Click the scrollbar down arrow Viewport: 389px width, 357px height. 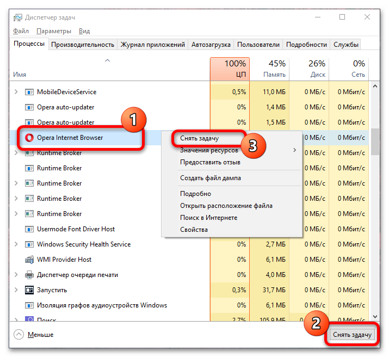coord(375,317)
